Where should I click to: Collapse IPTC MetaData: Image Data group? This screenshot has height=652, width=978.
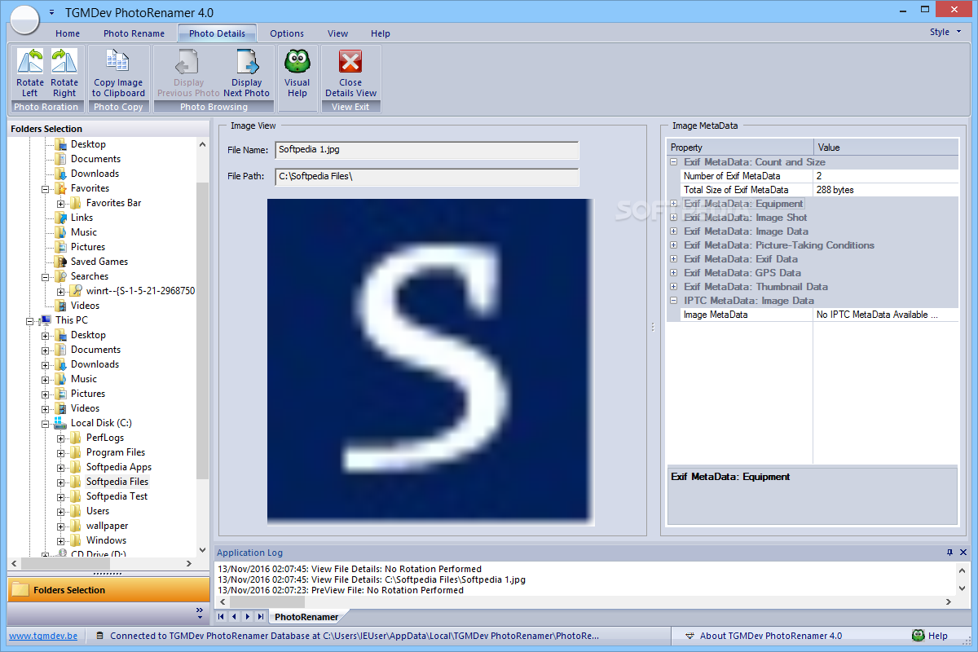[x=674, y=301]
